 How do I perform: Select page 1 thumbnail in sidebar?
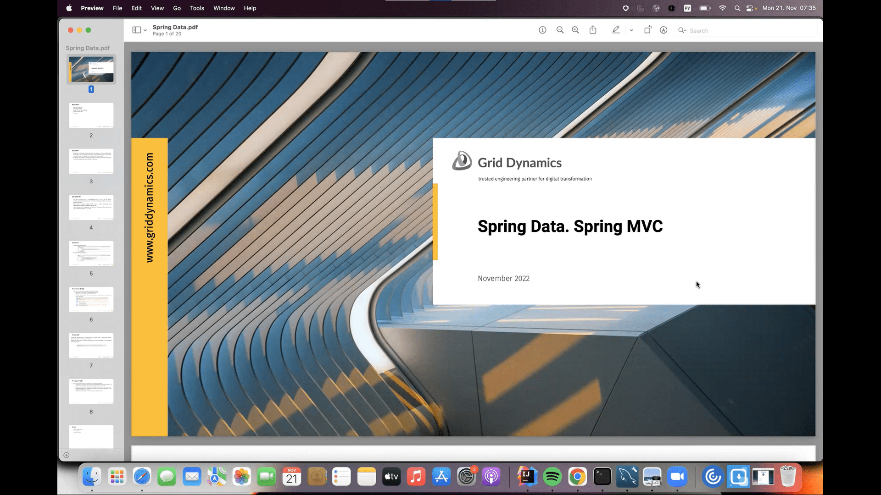coord(91,69)
